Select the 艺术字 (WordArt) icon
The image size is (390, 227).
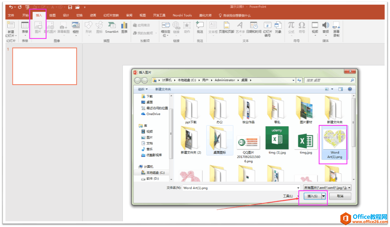(x=240, y=27)
